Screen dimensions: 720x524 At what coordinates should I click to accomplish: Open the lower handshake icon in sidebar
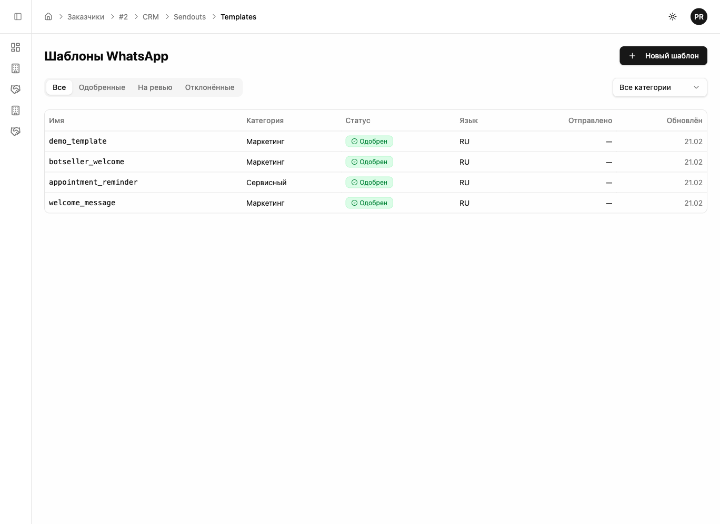click(16, 132)
